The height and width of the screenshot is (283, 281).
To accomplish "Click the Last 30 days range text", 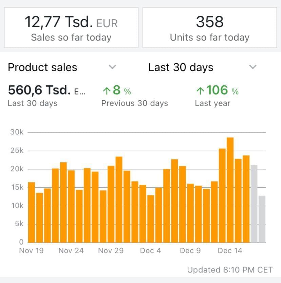I will click(x=181, y=67).
